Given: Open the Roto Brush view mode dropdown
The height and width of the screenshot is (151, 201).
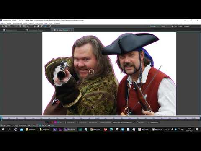Looking at the screenshot, I should (x=124, y=122).
